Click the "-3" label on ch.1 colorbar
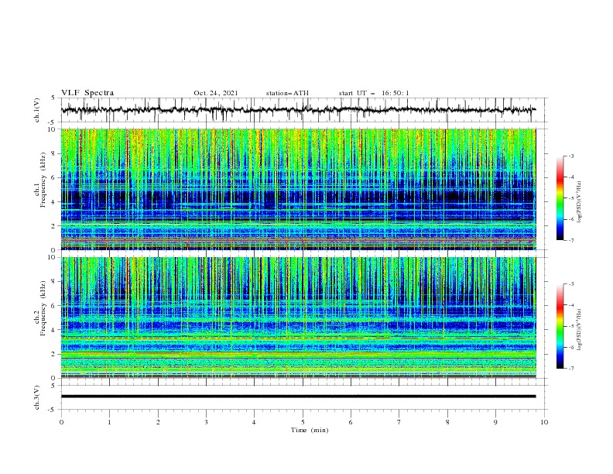This screenshot has height=474, width=613. [571, 156]
